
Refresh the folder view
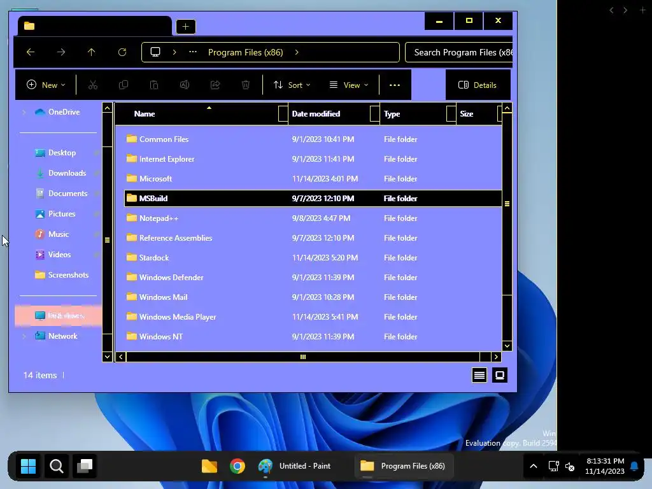[x=122, y=52]
